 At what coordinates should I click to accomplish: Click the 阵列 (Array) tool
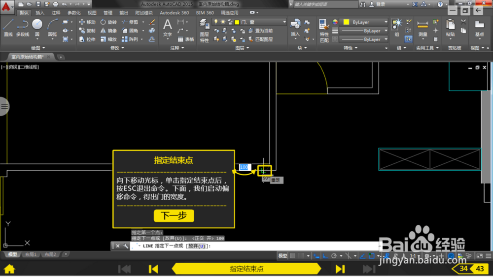pyautogui.click(x=130, y=39)
